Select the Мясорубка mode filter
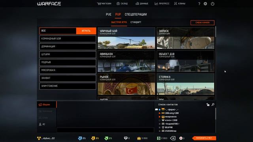 tap(68, 70)
